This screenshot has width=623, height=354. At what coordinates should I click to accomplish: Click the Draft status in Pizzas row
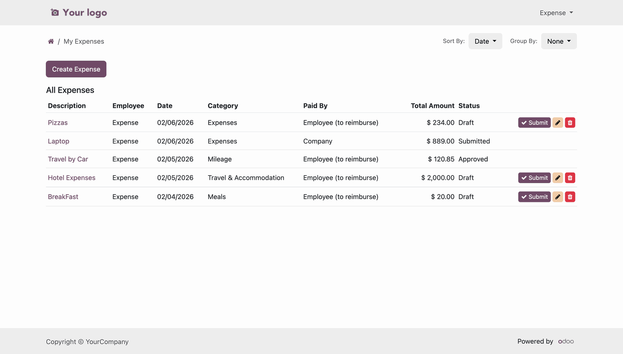[x=466, y=123]
